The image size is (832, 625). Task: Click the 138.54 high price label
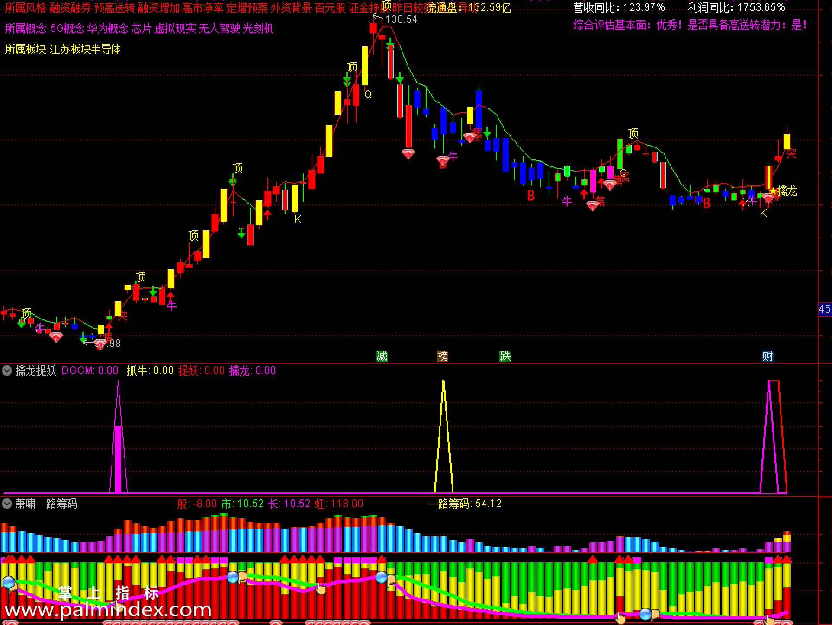[402, 19]
